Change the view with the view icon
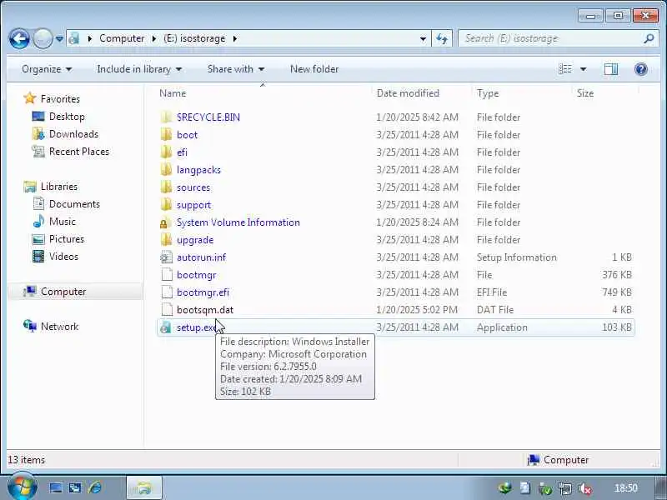This screenshot has width=667, height=500. pyautogui.click(x=565, y=69)
